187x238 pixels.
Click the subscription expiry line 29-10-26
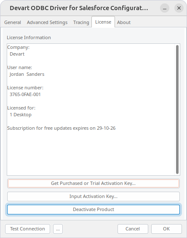(61, 128)
